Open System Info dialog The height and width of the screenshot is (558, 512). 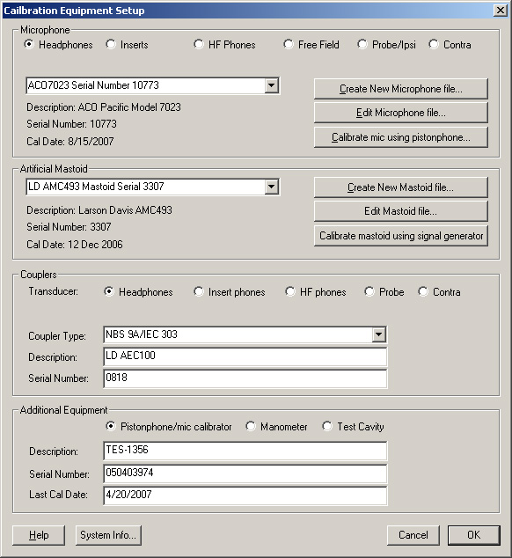point(108,535)
